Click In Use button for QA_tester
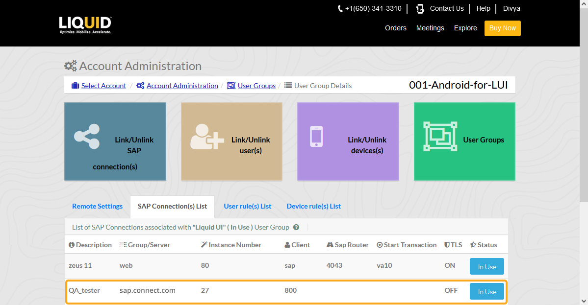 click(x=487, y=291)
